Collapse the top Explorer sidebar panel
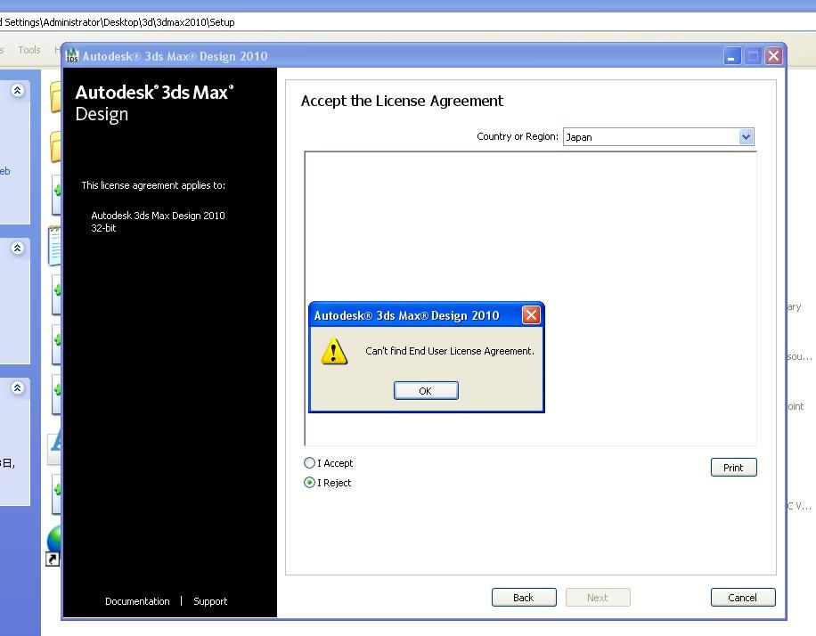Image resolution: width=816 pixels, height=636 pixels. click(17, 91)
